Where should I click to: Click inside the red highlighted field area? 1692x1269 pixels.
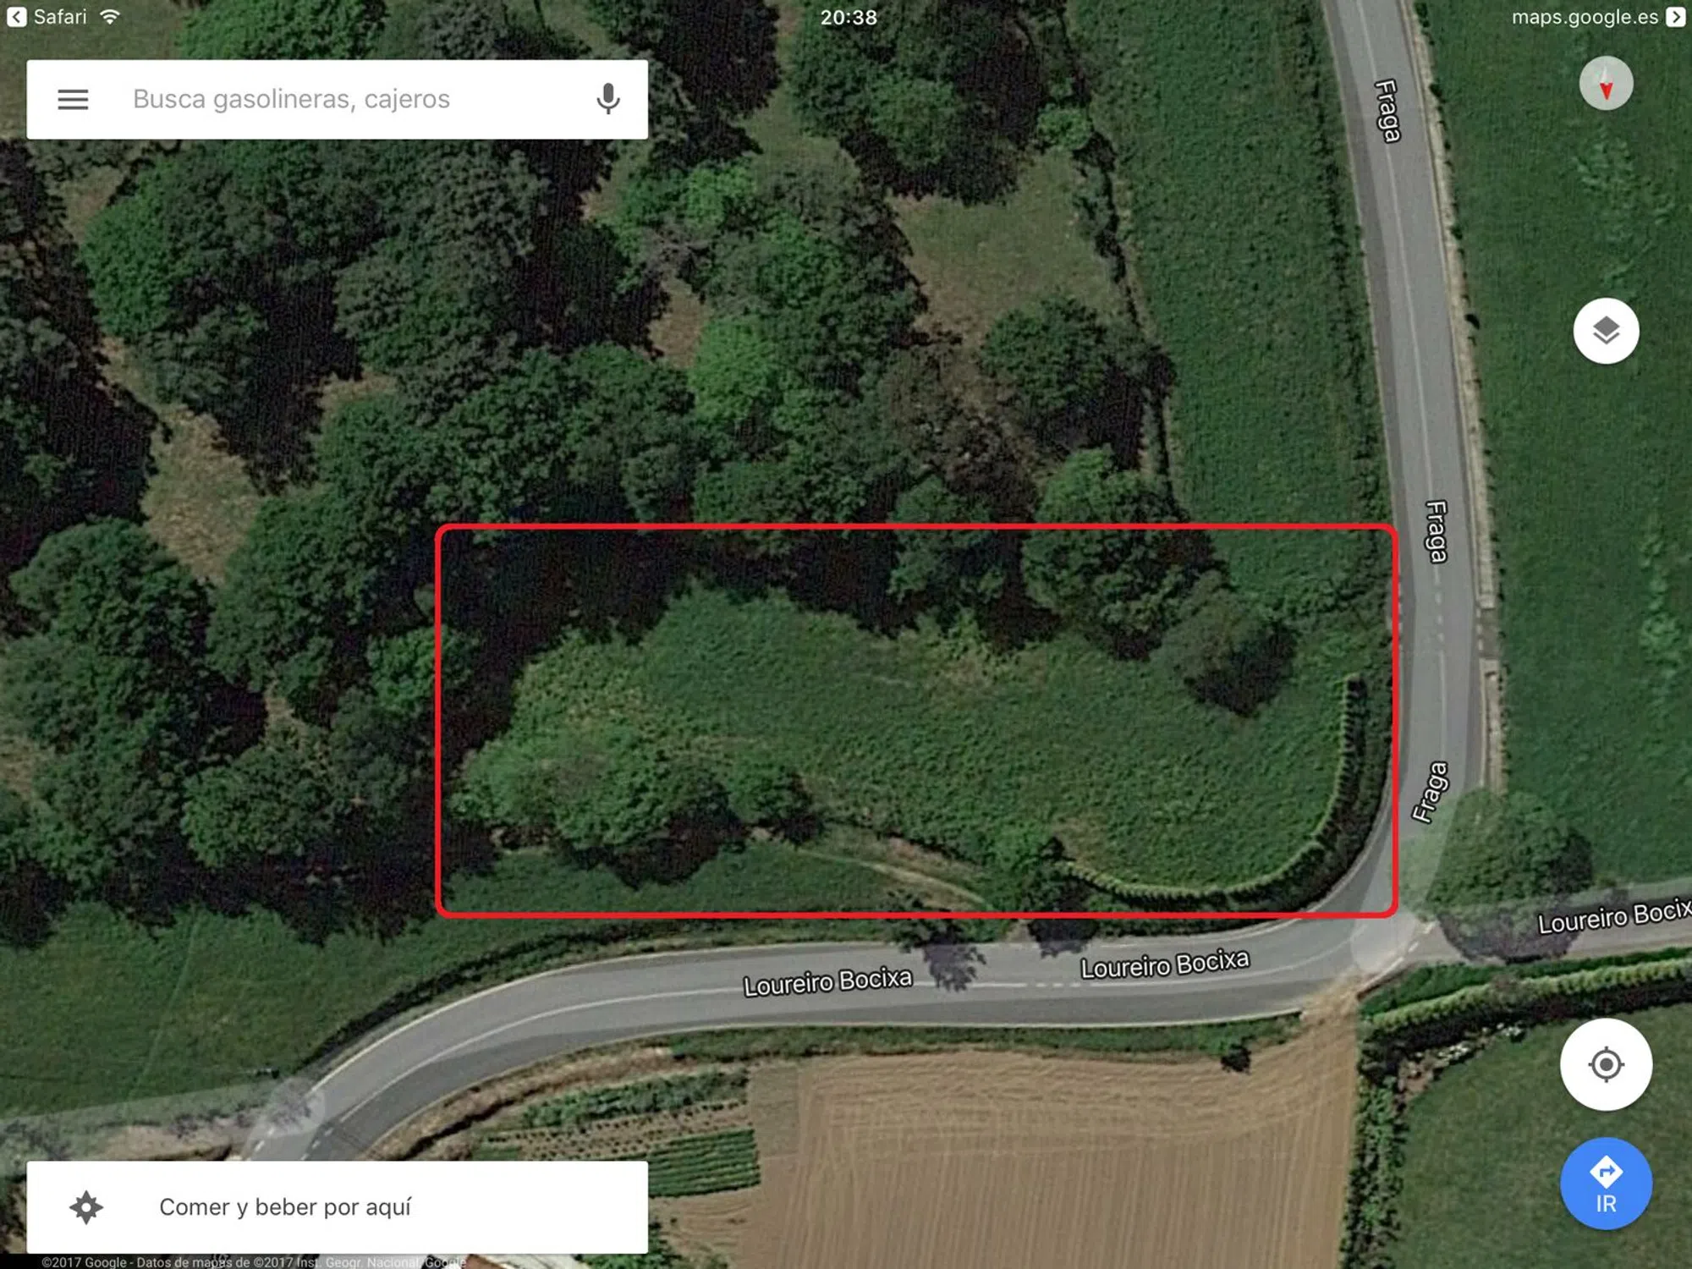tap(916, 720)
